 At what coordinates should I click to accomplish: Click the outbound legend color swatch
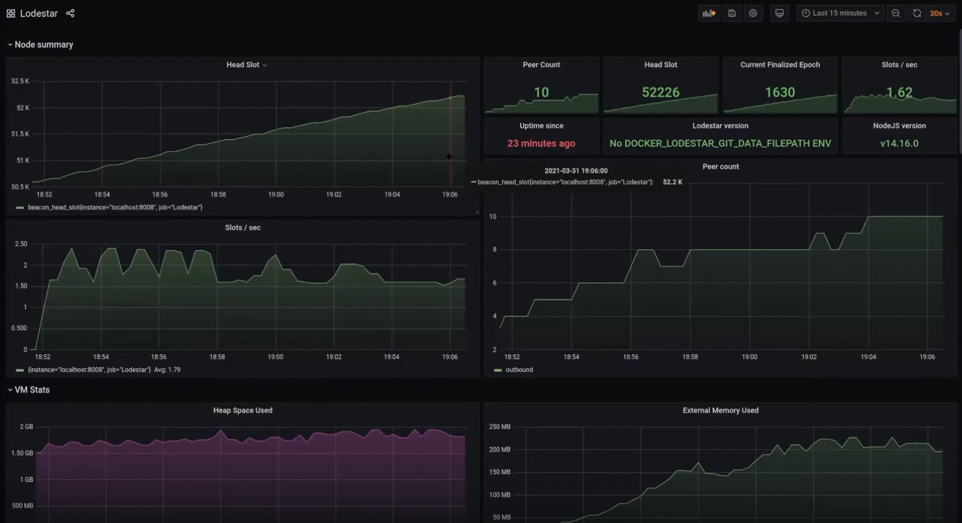(498, 370)
